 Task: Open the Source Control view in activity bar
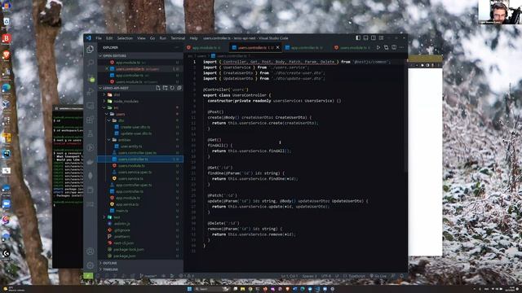[91, 79]
